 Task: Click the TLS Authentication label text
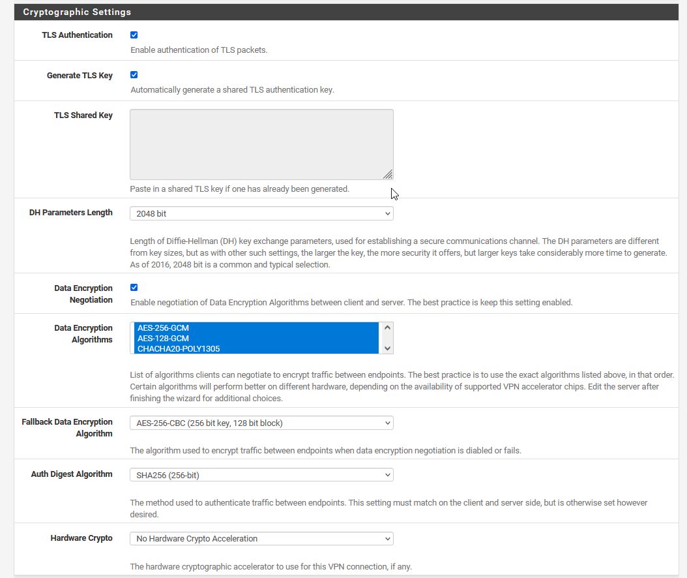click(77, 35)
